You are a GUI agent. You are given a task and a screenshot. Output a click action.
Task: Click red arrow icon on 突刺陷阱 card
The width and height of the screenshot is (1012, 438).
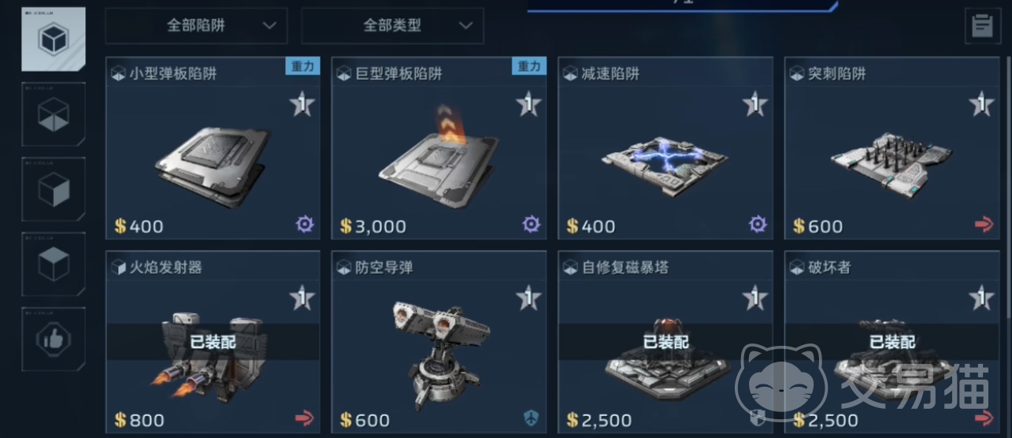(x=984, y=226)
